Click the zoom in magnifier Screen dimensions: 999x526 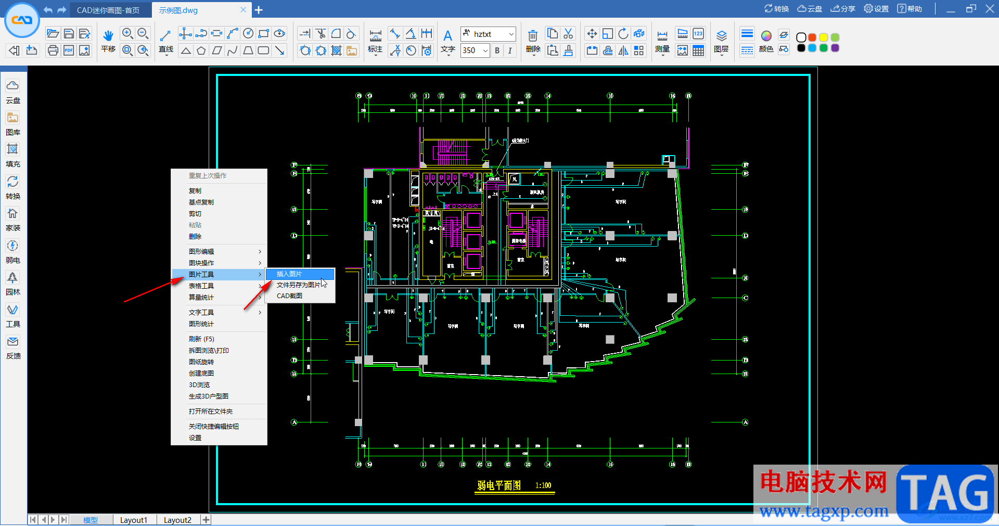(127, 34)
